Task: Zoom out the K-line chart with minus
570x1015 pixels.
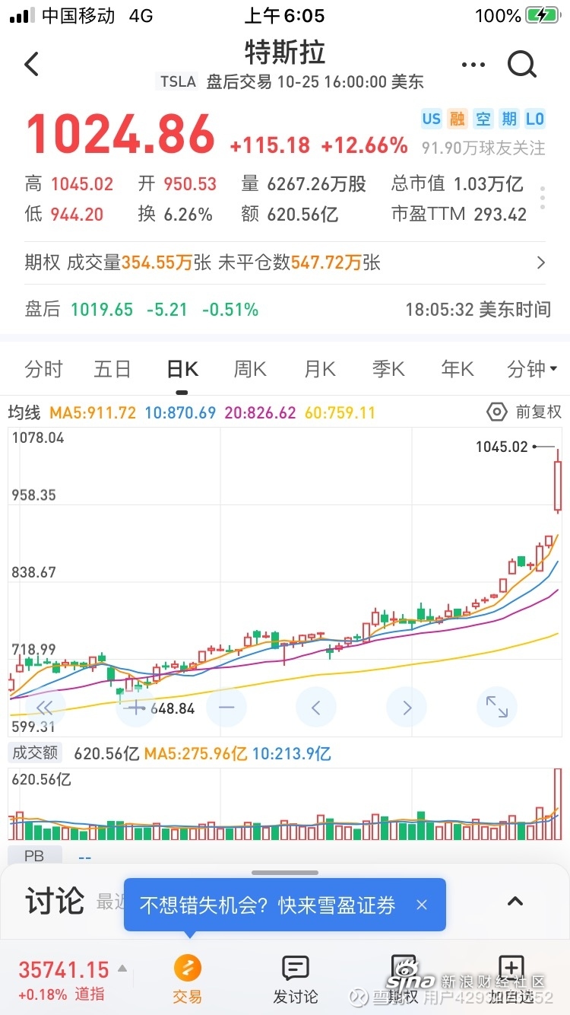Action: click(226, 708)
